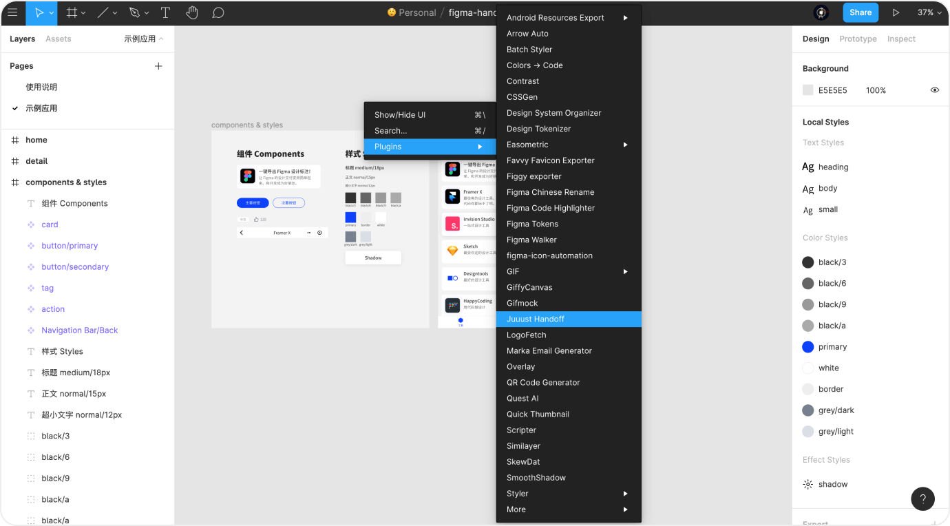Select the Text tool
The image size is (950, 526).
coord(165,12)
